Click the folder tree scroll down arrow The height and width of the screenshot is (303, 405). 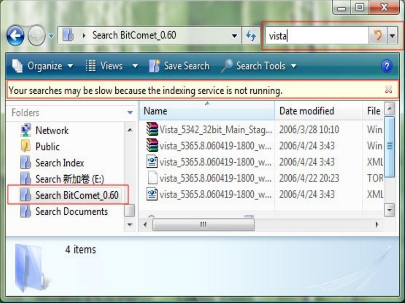click(x=130, y=225)
